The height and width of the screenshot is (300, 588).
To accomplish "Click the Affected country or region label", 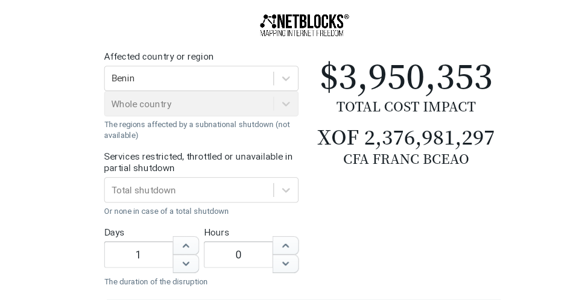I will 159,57.
